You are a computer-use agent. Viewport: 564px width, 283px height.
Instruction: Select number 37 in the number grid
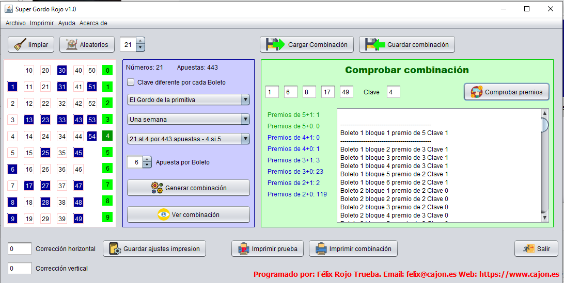62,186
